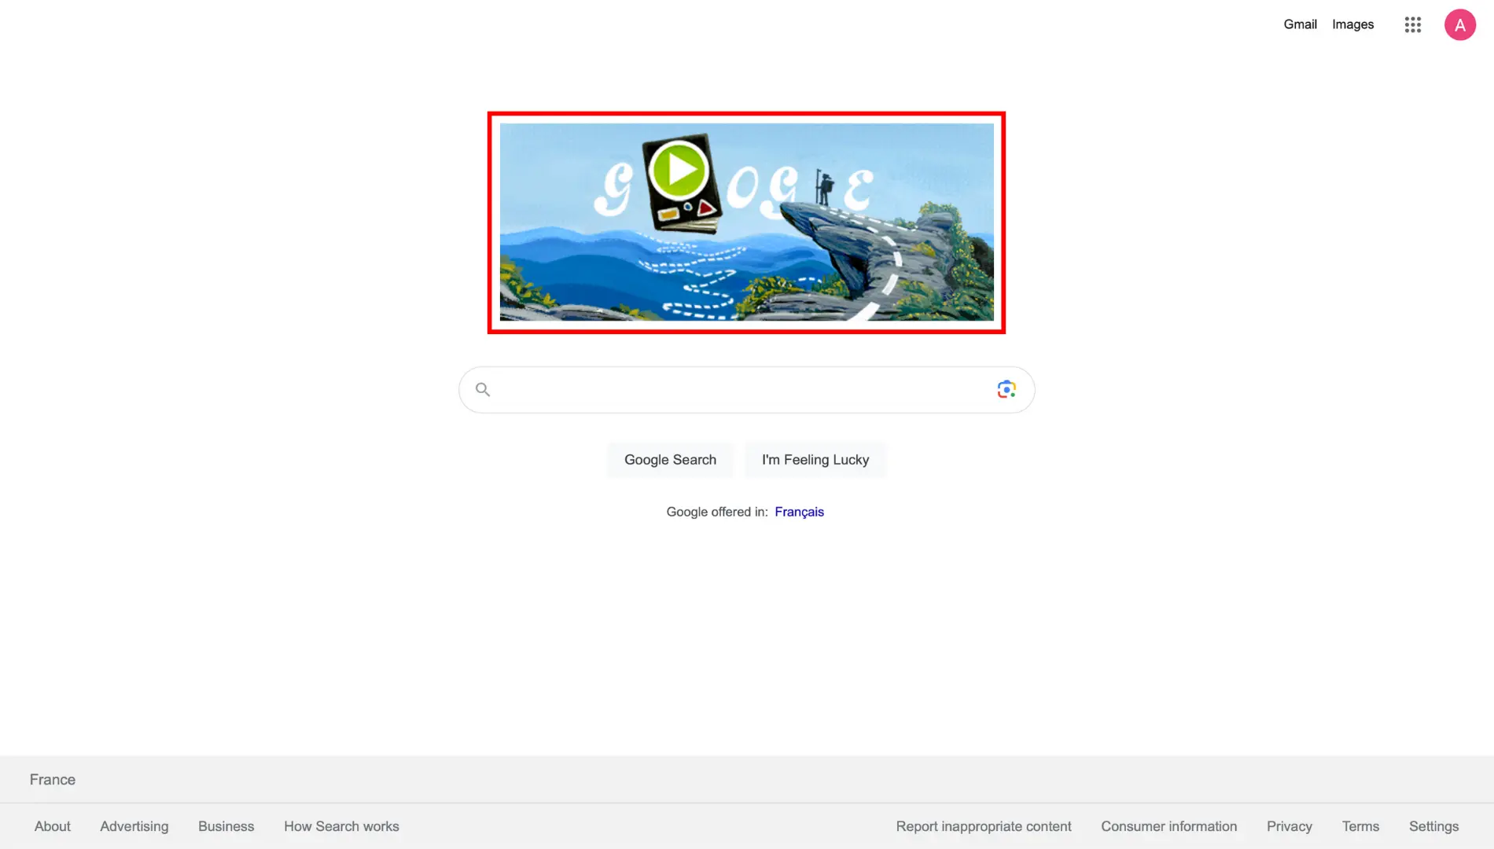The height and width of the screenshot is (849, 1494).
Task: Open the Business footer link
Action: click(x=226, y=826)
